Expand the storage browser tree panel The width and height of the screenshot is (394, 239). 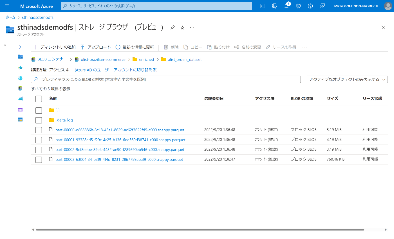coord(20,47)
